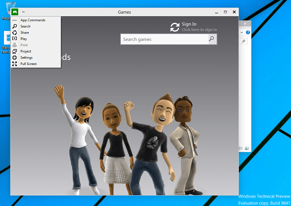The height and width of the screenshot is (206, 291).
Task: Click the circular Share icon in menu
Action: 15,32
